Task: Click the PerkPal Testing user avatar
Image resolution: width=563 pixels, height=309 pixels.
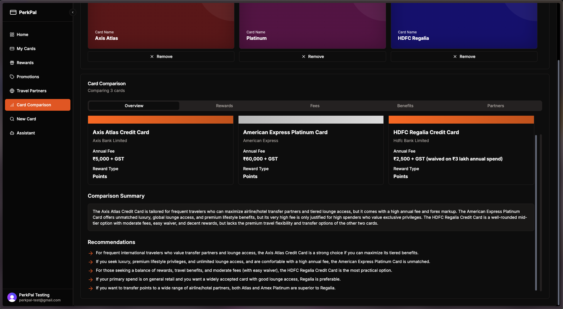Action: [x=12, y=297]
